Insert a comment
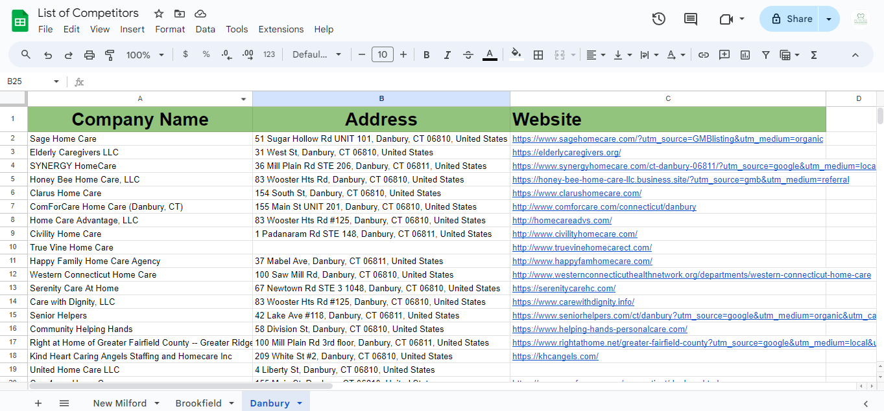 [x=724, y=55]
